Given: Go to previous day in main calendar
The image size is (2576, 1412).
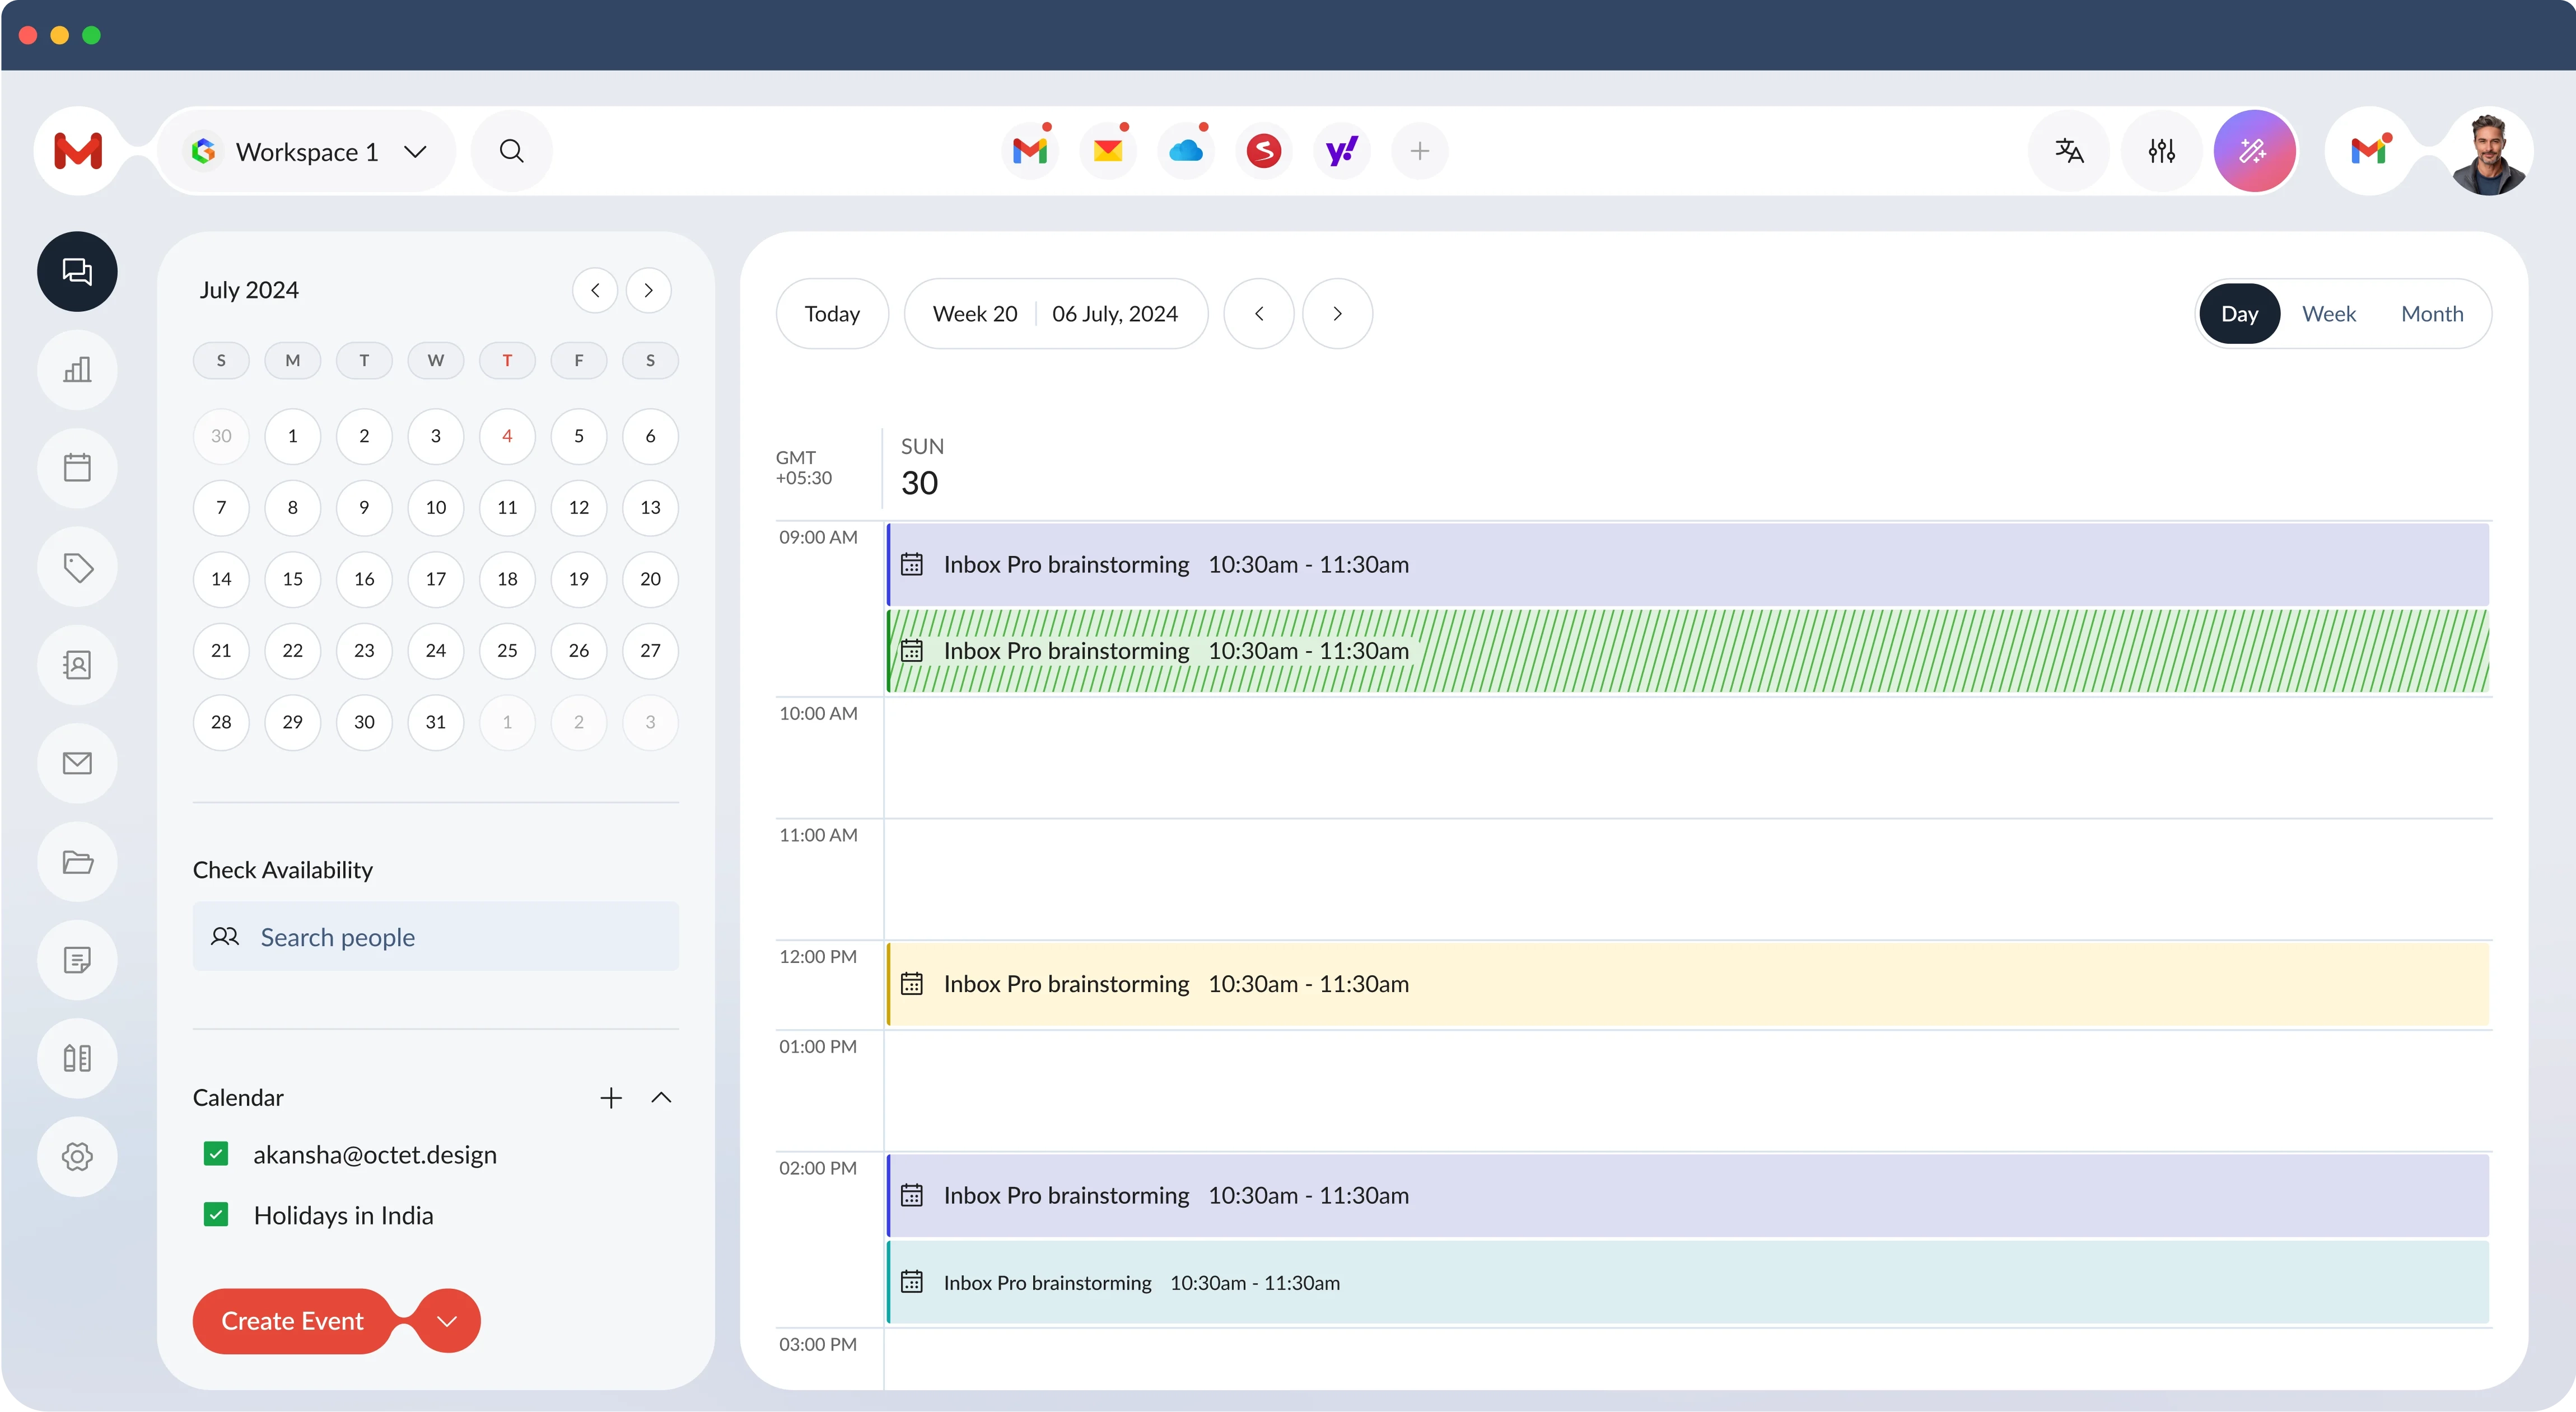Looking at the screenshot, I should coord(1259,314).
